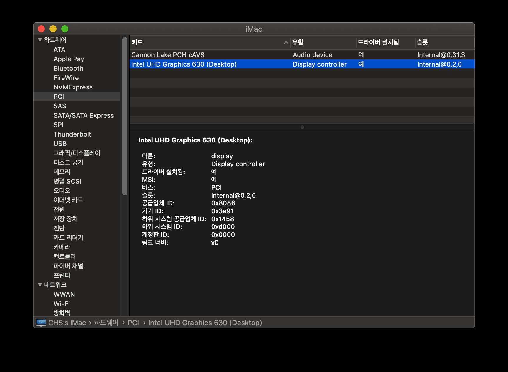The height and width of the screenshot is (372, 508).
Task: Select 저장 장치 in the sidebar
Action: (65, 219)
